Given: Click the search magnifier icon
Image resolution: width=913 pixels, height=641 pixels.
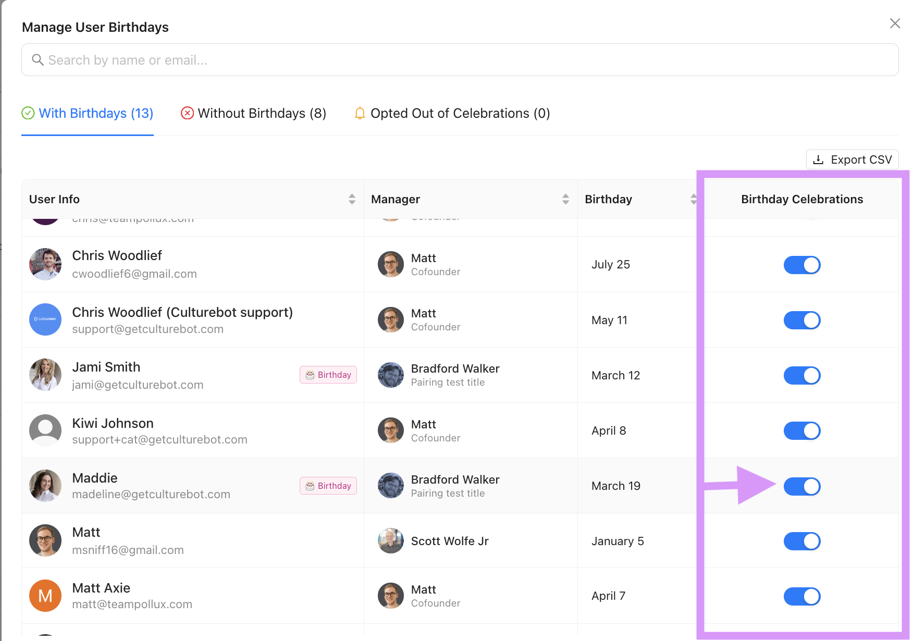Looking at the screenshot, I should (38, 60).
